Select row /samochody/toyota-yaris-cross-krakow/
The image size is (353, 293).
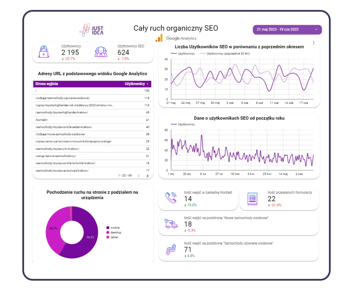[92, 171]
